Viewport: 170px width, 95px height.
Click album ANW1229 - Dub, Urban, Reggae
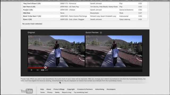pos(72,19)
